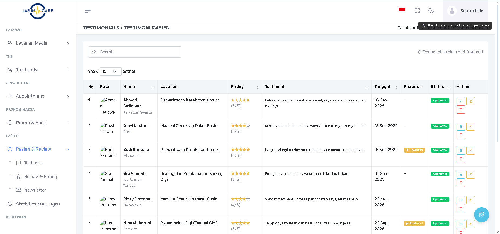
Task: View Rizky Pratama's testimonial using the eye icon
Action: tap(461, 200)
